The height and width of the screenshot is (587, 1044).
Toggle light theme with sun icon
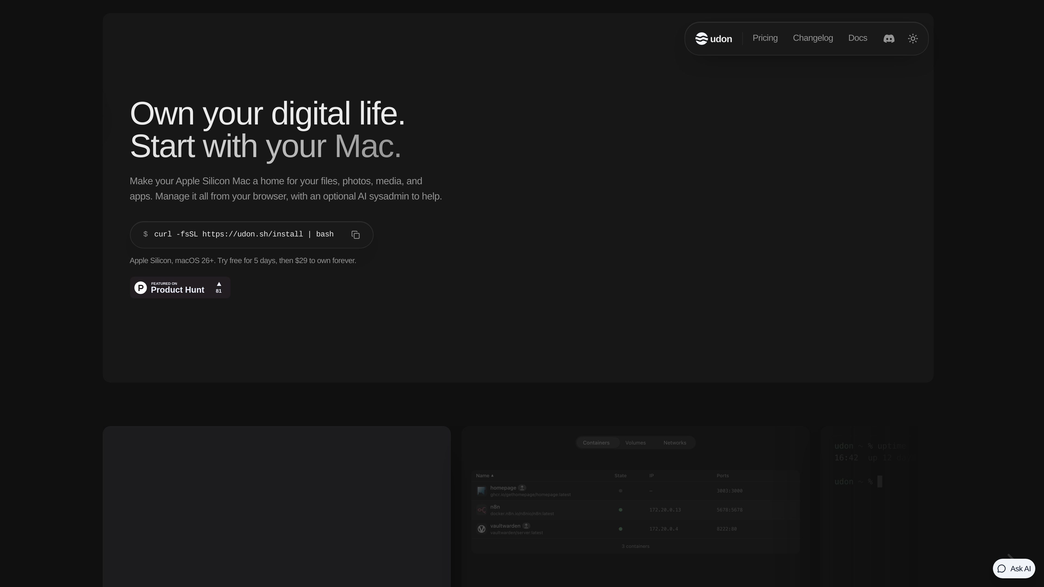[913, 39]
